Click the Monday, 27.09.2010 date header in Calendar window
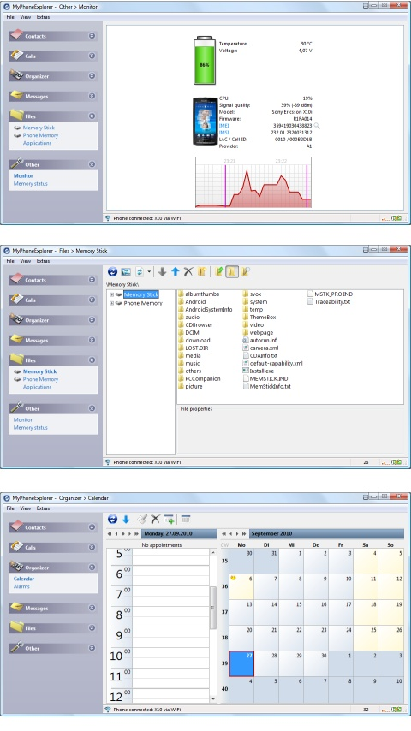 tap(180, 533)
